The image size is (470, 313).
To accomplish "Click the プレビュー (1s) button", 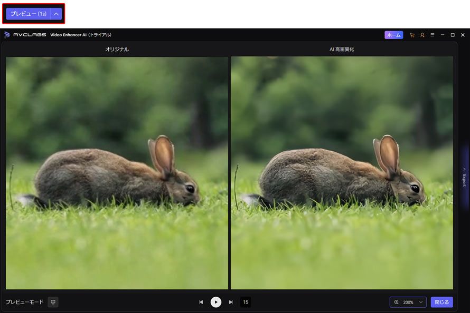I will [28, 14].
